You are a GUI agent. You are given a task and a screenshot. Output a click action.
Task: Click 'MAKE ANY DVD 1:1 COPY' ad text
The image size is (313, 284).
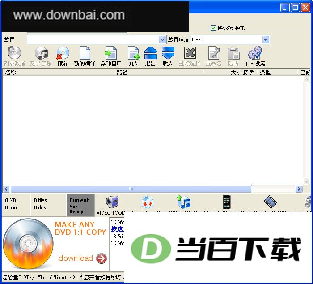pos(80,228)
